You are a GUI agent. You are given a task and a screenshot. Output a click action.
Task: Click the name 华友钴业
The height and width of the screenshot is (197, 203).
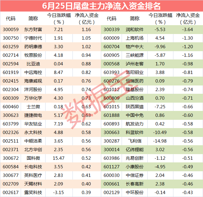(x=33, y=124)
